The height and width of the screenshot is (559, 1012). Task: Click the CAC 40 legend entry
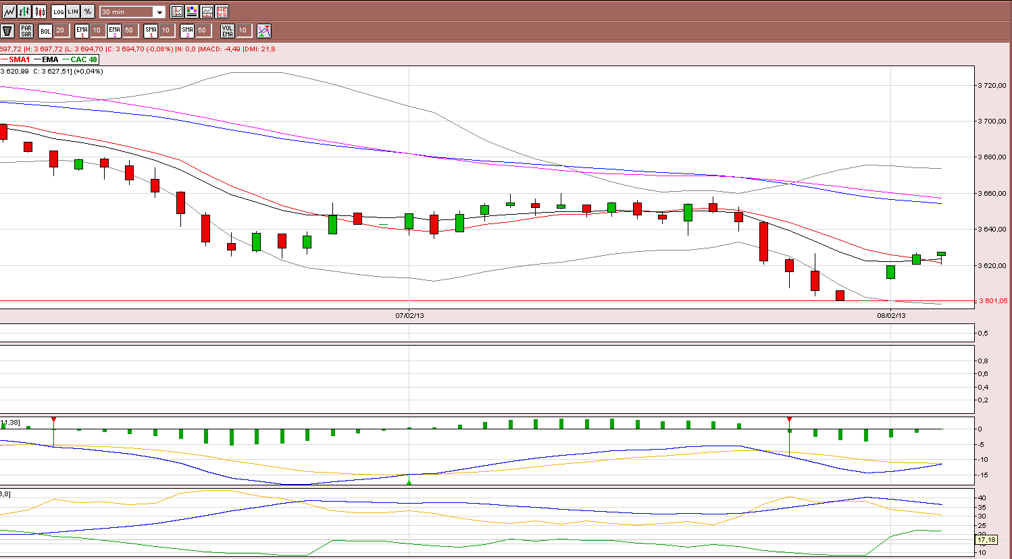[80, 59]
